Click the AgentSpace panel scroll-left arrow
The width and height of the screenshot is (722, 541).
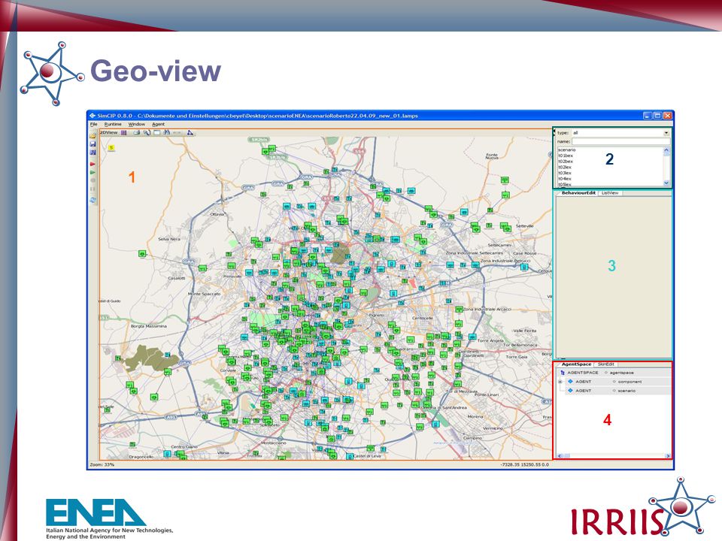click(x=560, y=456)
